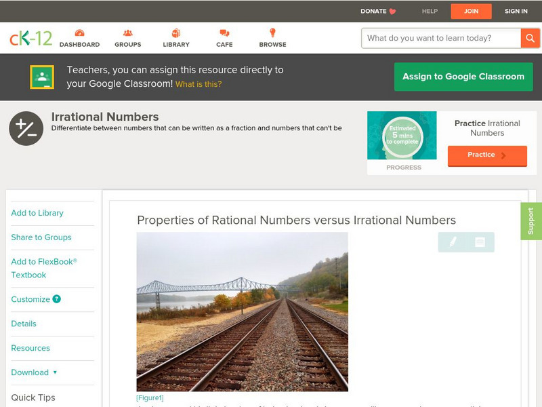542x407 pixels.
Task: Click Add to Library in sidebar
Action: click(37, 213)
